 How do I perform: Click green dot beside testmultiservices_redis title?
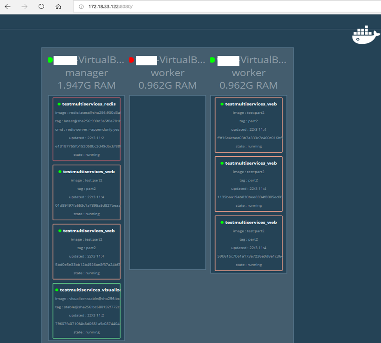(59, 104)
